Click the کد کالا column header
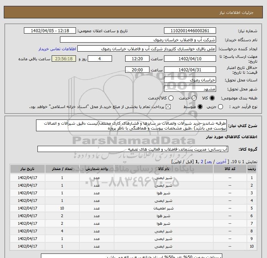Viewport: 267px width, 258px height. [230, 169]
